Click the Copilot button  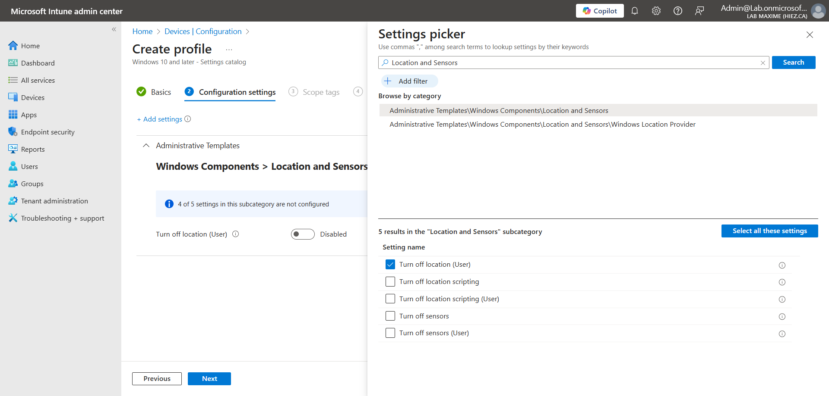coord(599,11)
